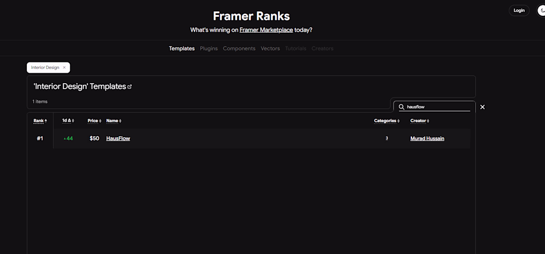Sort table by Categories column

(x=387, y=121)
